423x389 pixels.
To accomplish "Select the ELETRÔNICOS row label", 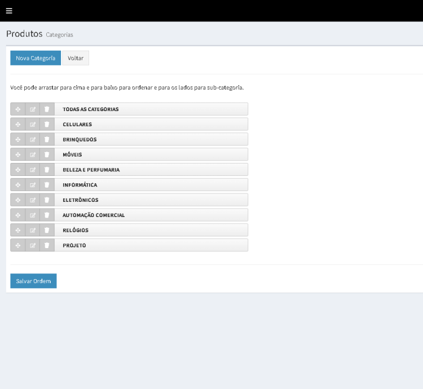I will (81, 200).
